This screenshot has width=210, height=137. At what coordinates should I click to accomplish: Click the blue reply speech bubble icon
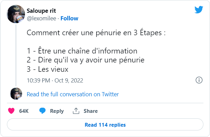coord(42,111)
